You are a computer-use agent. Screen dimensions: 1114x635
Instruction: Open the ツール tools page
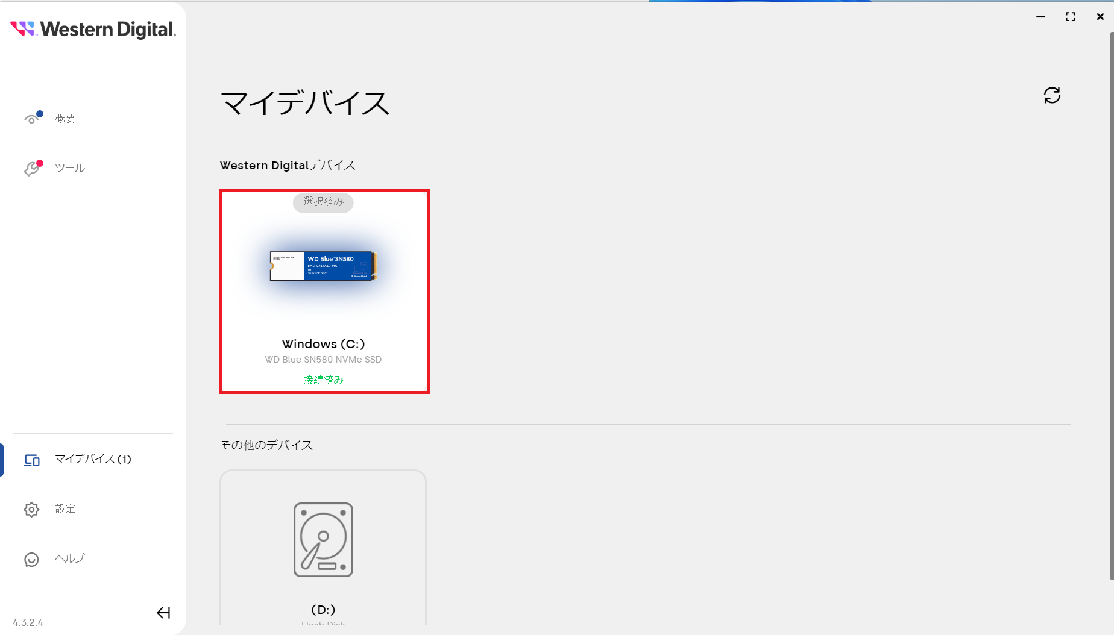[70, 169]
